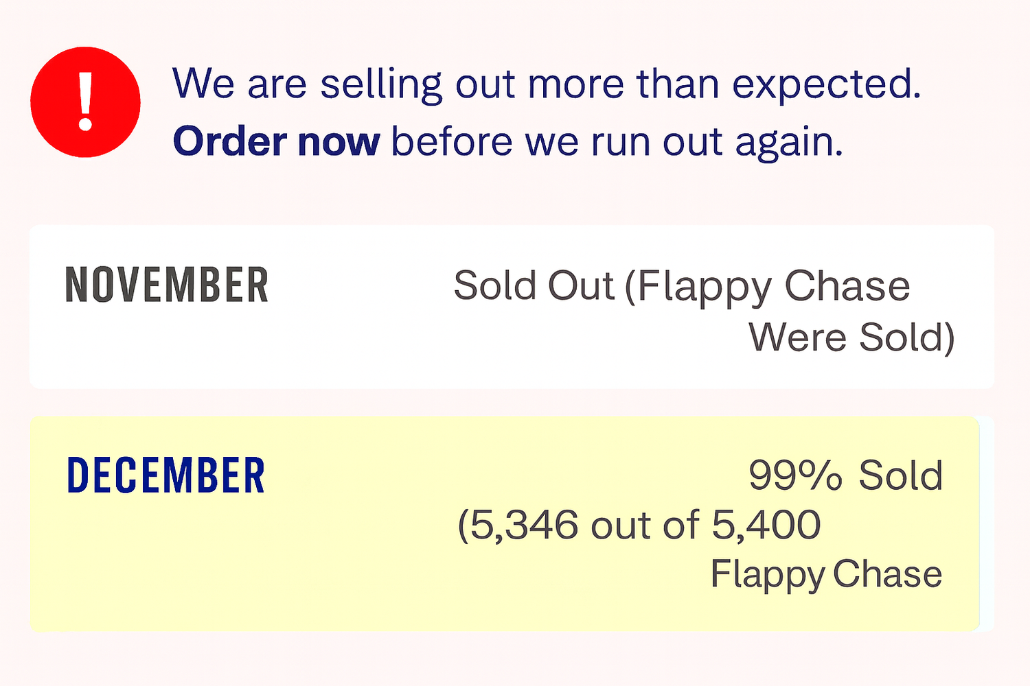Viewport: 1030px width, 686px height.
Task: Click the red exclamation alert icon
Action: pyautogui.click(x=85, y=102)
